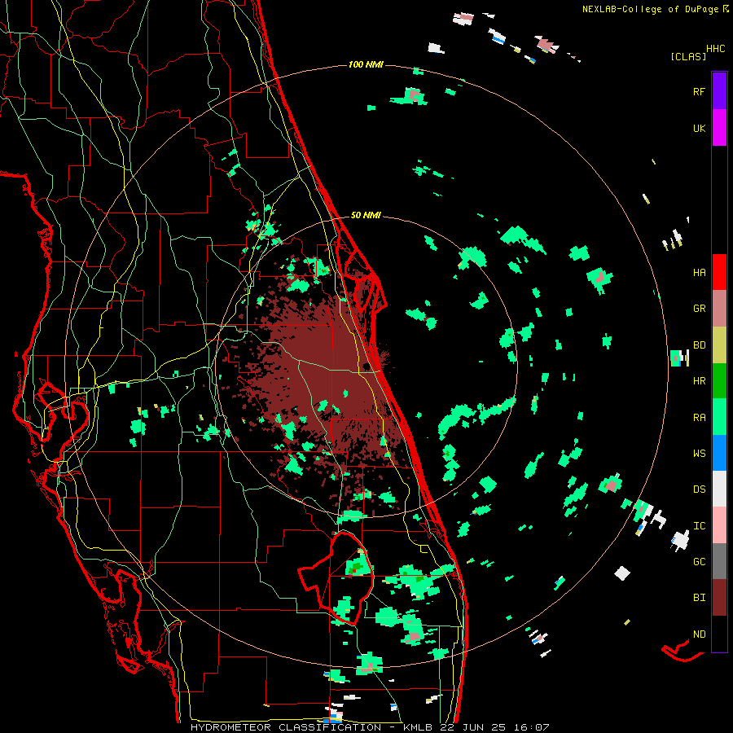The image size is (733, 733).
Task: Click the GC legend label
Action: coord(699,562)
